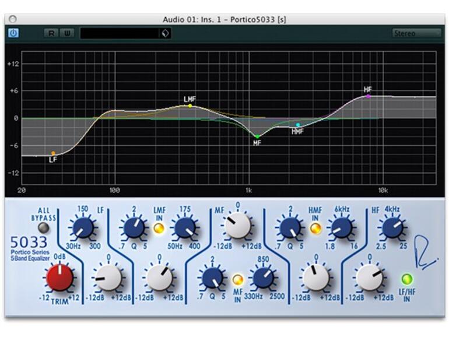Toggle the green LF/HF IN light
449x337 pixels.
(x=407, y=279)
